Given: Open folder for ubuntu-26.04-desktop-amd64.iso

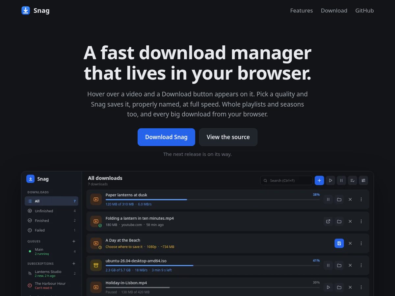Looking at the screenshot, I should pos(339,265).
